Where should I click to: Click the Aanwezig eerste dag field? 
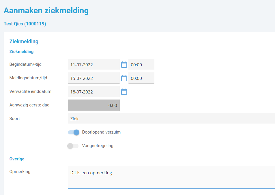[x=94, y=105]
